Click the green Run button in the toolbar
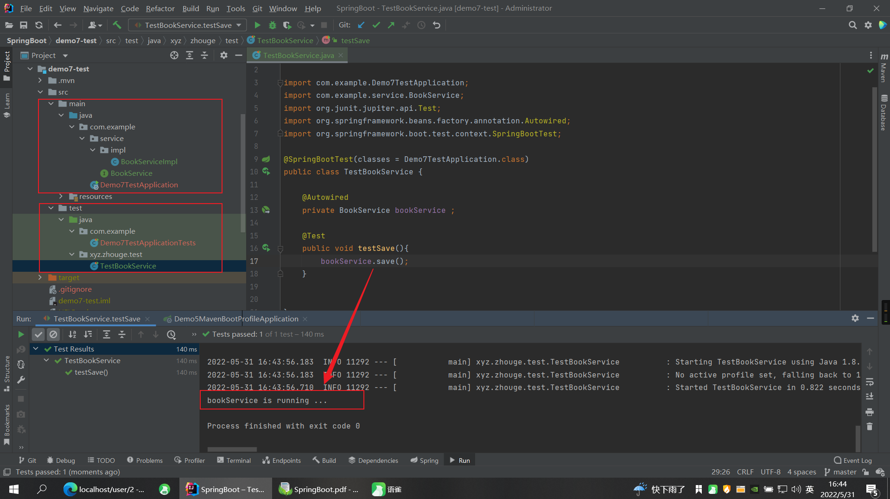 click(257, 25)
